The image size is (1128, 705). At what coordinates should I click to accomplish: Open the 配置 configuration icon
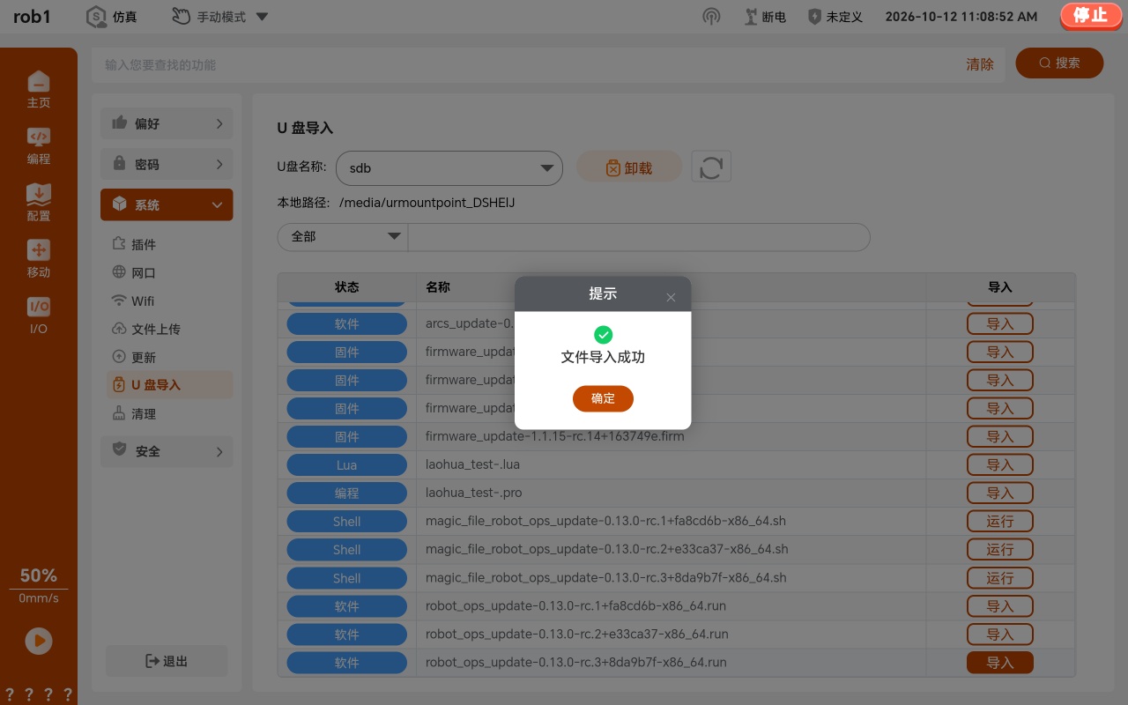[x=39, y=202]
